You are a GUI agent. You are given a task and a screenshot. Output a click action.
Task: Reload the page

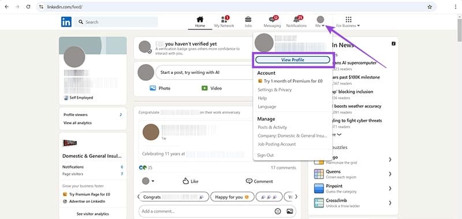(x=28, y=7)
